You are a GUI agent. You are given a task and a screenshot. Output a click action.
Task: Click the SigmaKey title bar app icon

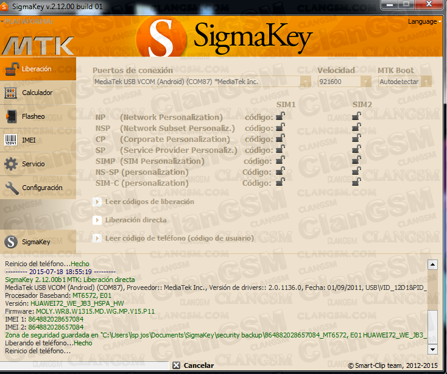4,6
